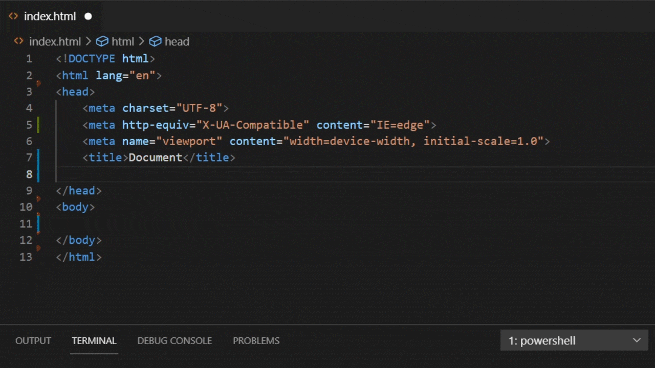Click line number 5 in the gutter

pos(29,125)
